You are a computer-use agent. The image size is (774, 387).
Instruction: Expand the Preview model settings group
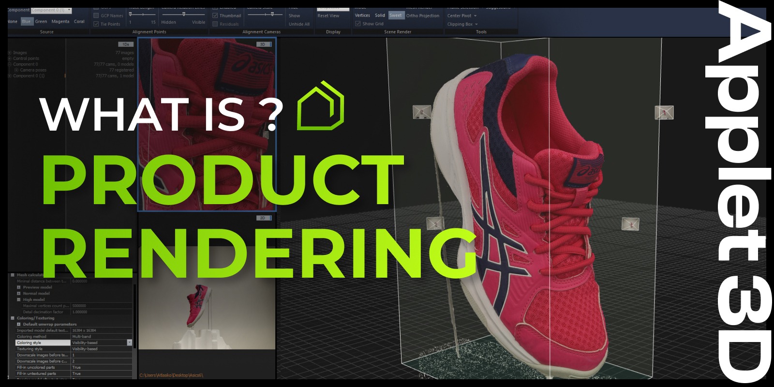[x=19, y=287]
